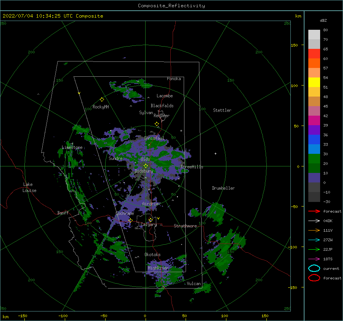
Task: Click the yellow diamond marker near RockyMH
Action: coord(102,100)
